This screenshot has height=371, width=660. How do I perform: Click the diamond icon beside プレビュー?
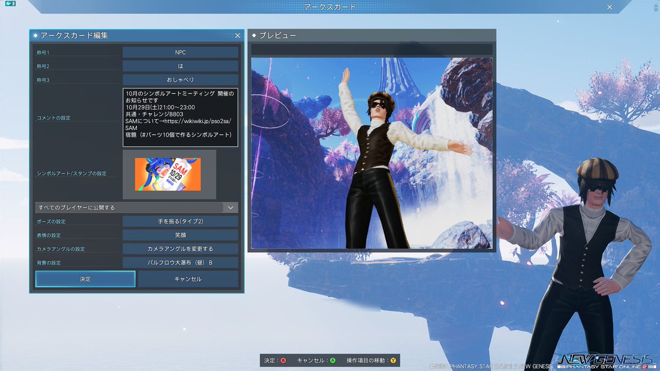(x=254, y=35)
